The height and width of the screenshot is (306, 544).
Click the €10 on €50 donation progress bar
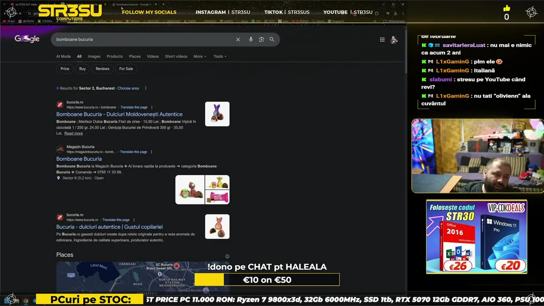coord(267,280)
